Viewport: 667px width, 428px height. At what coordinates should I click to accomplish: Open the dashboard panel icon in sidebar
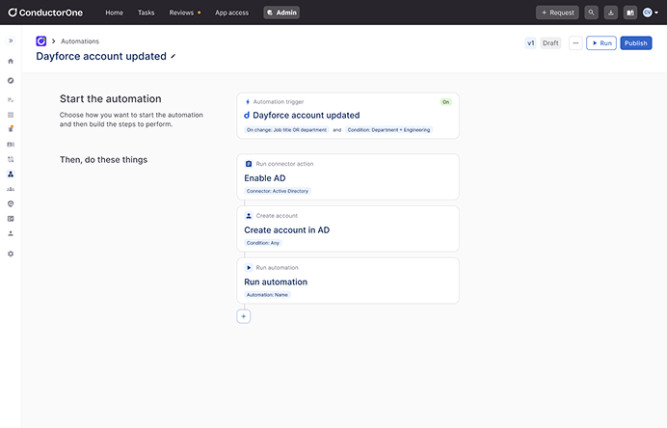(x=11, y=219)
